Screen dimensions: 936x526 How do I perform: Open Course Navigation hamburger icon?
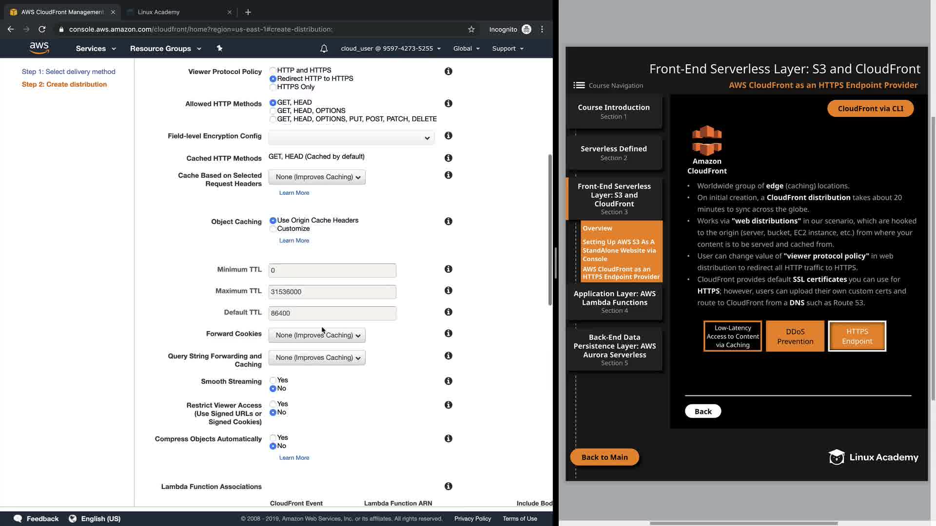pos(579,85)
